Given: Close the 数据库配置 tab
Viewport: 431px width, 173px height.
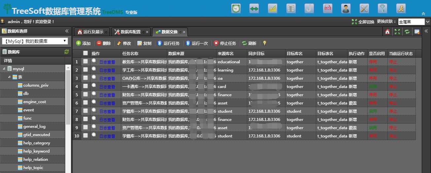Looking at the screenshot, I should pos(147,32).
